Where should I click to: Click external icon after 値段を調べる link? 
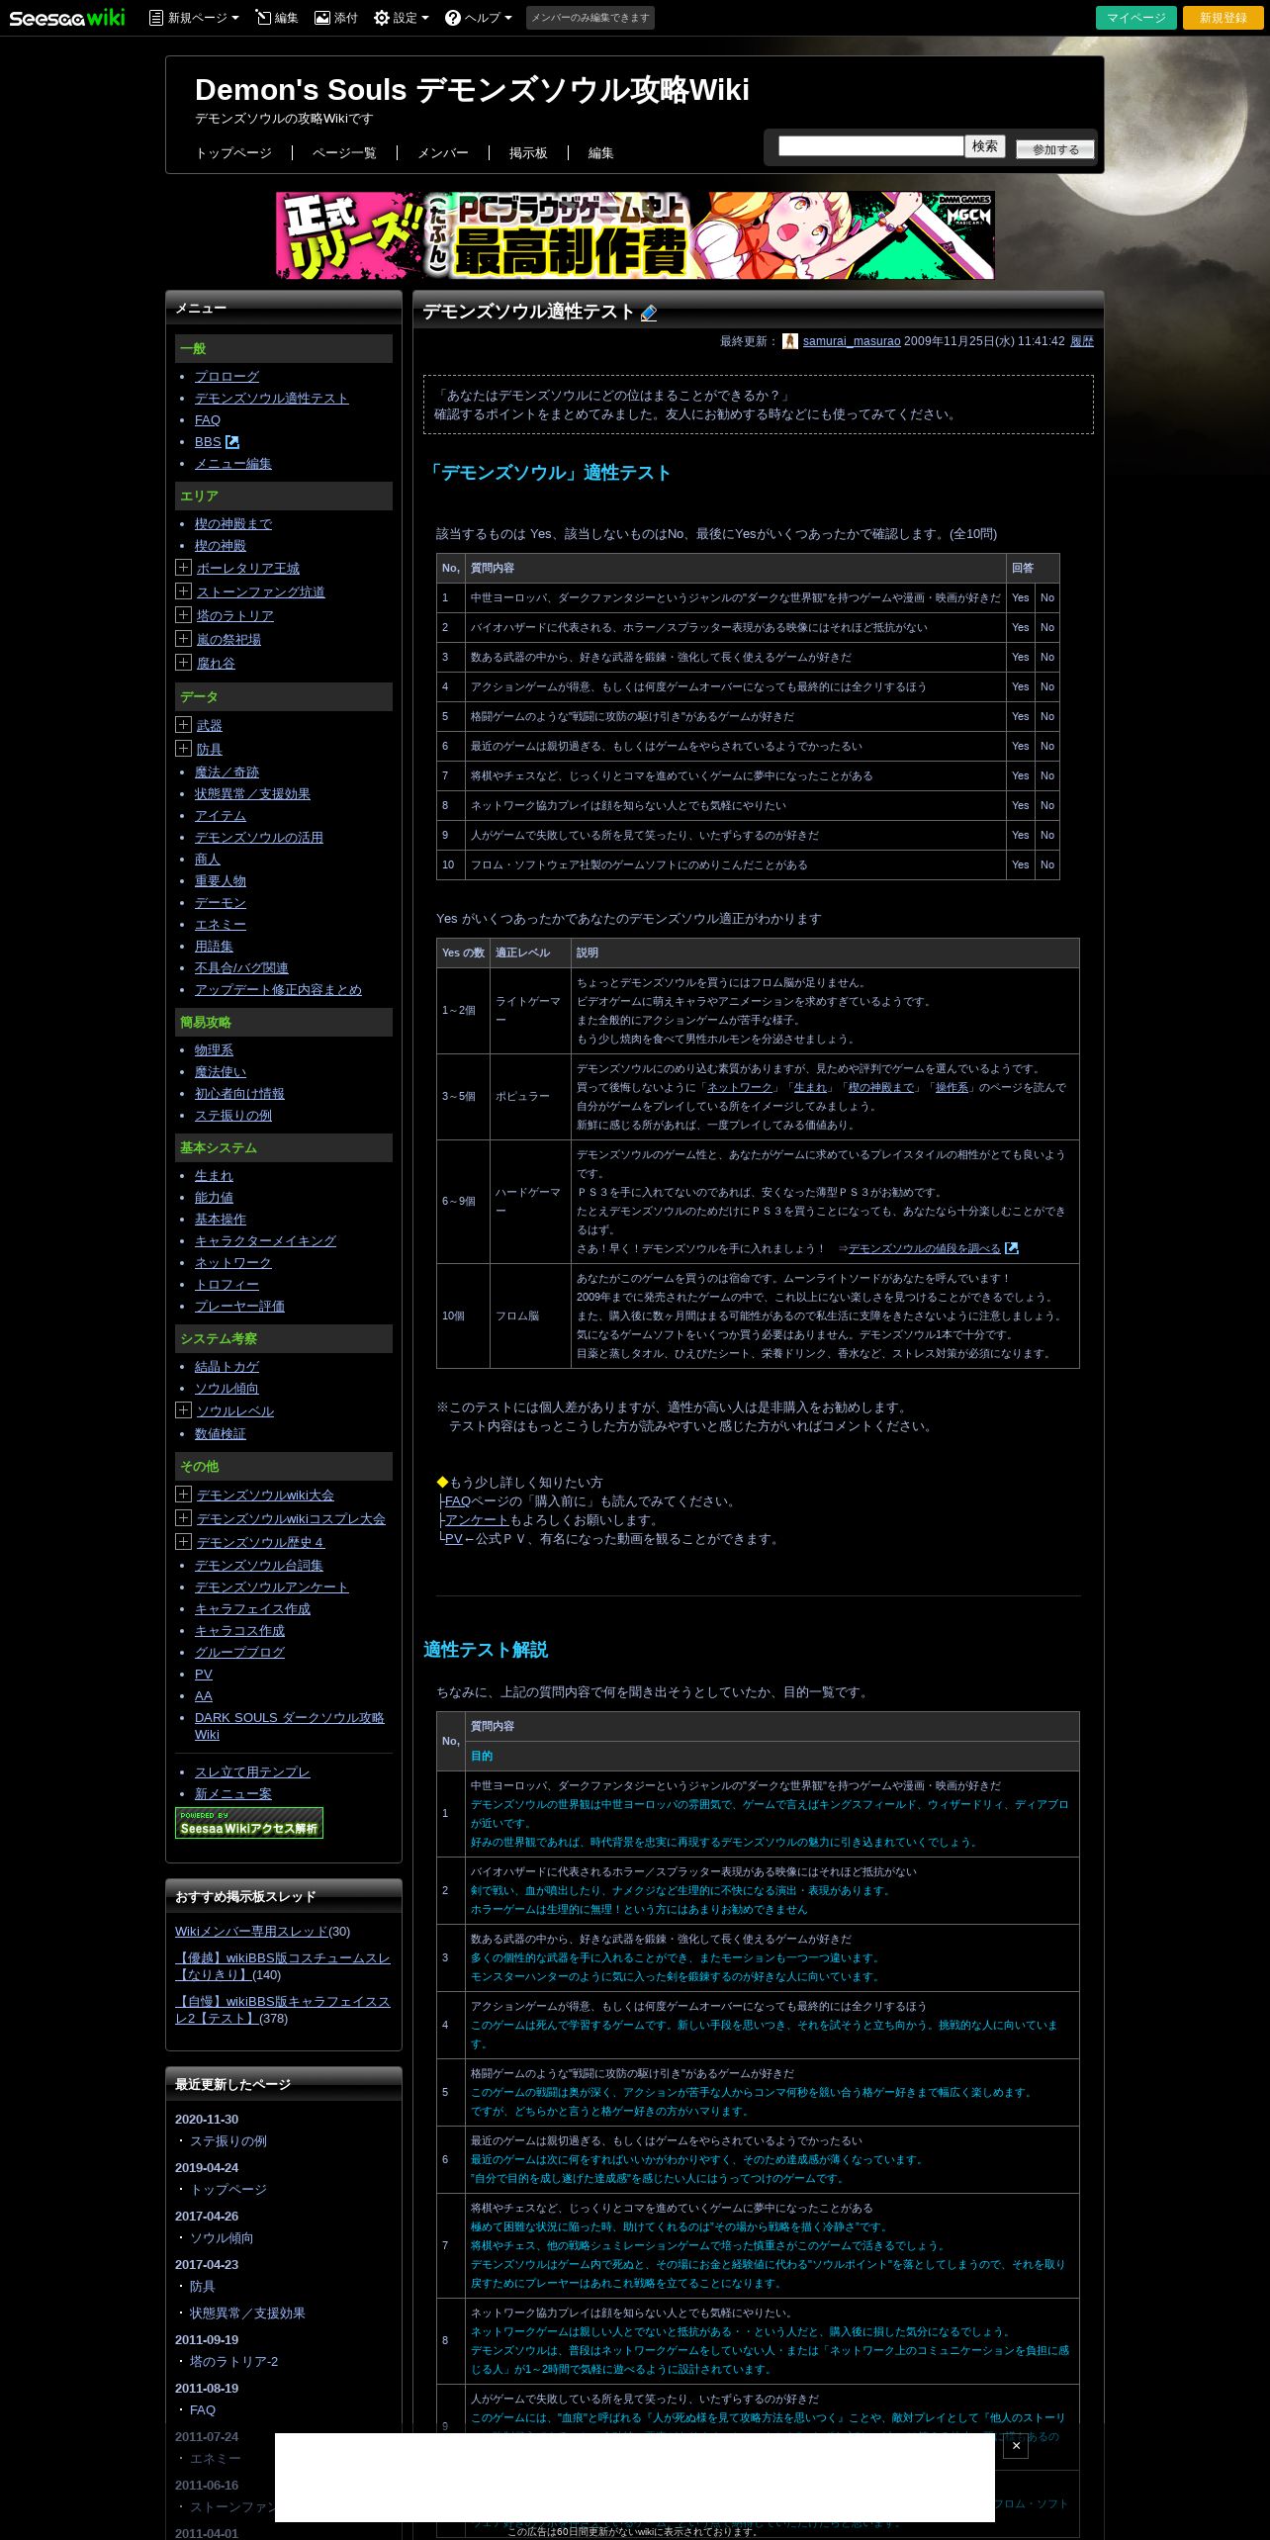tap(1012, 1248)
